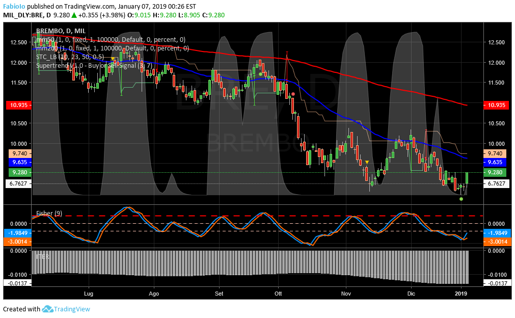This screenshot has width=515, height=318.
Task: Click the Nov month on time axis
Action: pos(346,294)
